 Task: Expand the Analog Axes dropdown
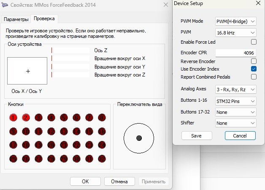(x=235, y=90)
